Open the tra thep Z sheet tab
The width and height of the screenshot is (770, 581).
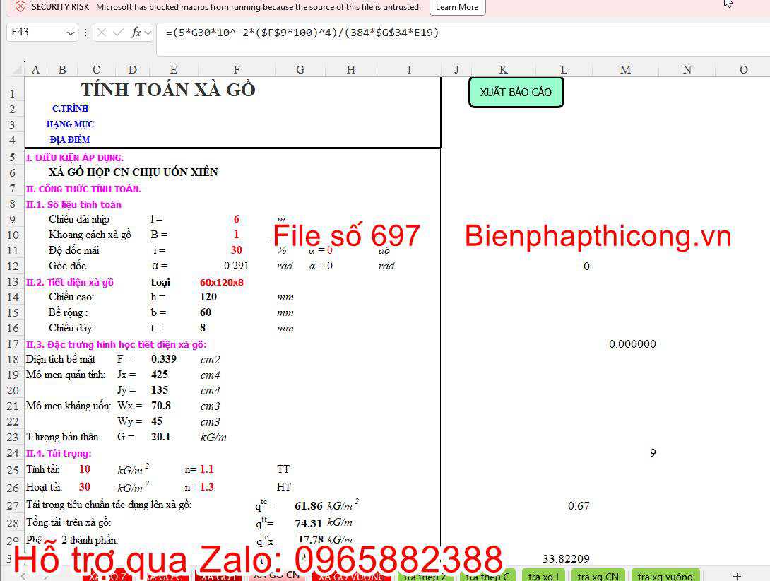point(425,575)
